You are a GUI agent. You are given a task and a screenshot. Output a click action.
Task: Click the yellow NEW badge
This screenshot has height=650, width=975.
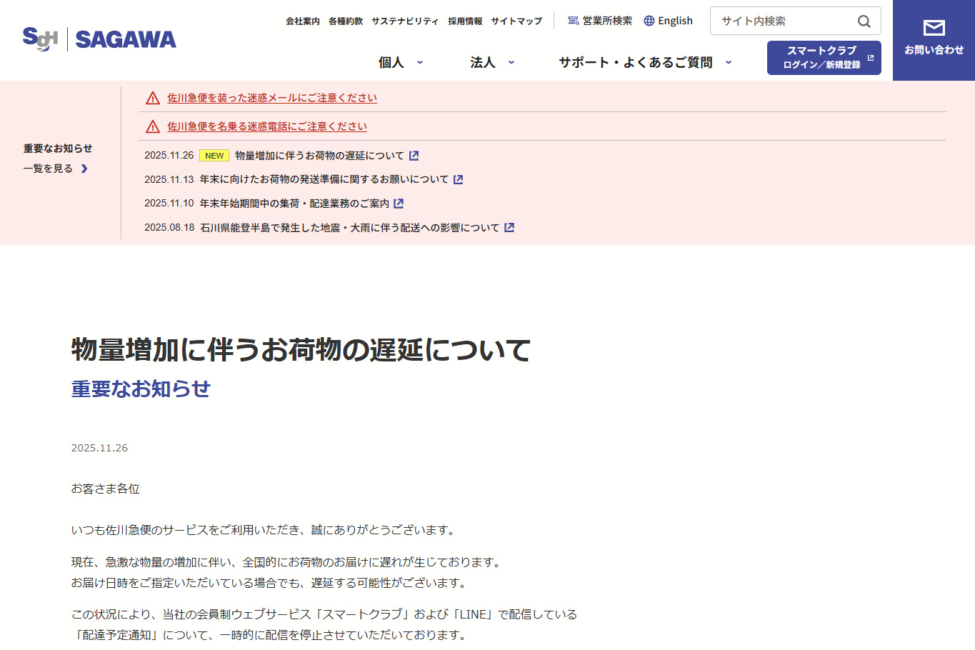tap(214, 156)
